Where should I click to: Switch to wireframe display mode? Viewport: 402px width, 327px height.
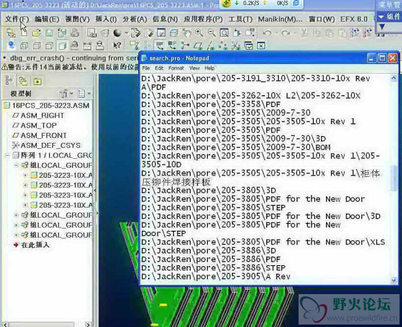(24, 46)
